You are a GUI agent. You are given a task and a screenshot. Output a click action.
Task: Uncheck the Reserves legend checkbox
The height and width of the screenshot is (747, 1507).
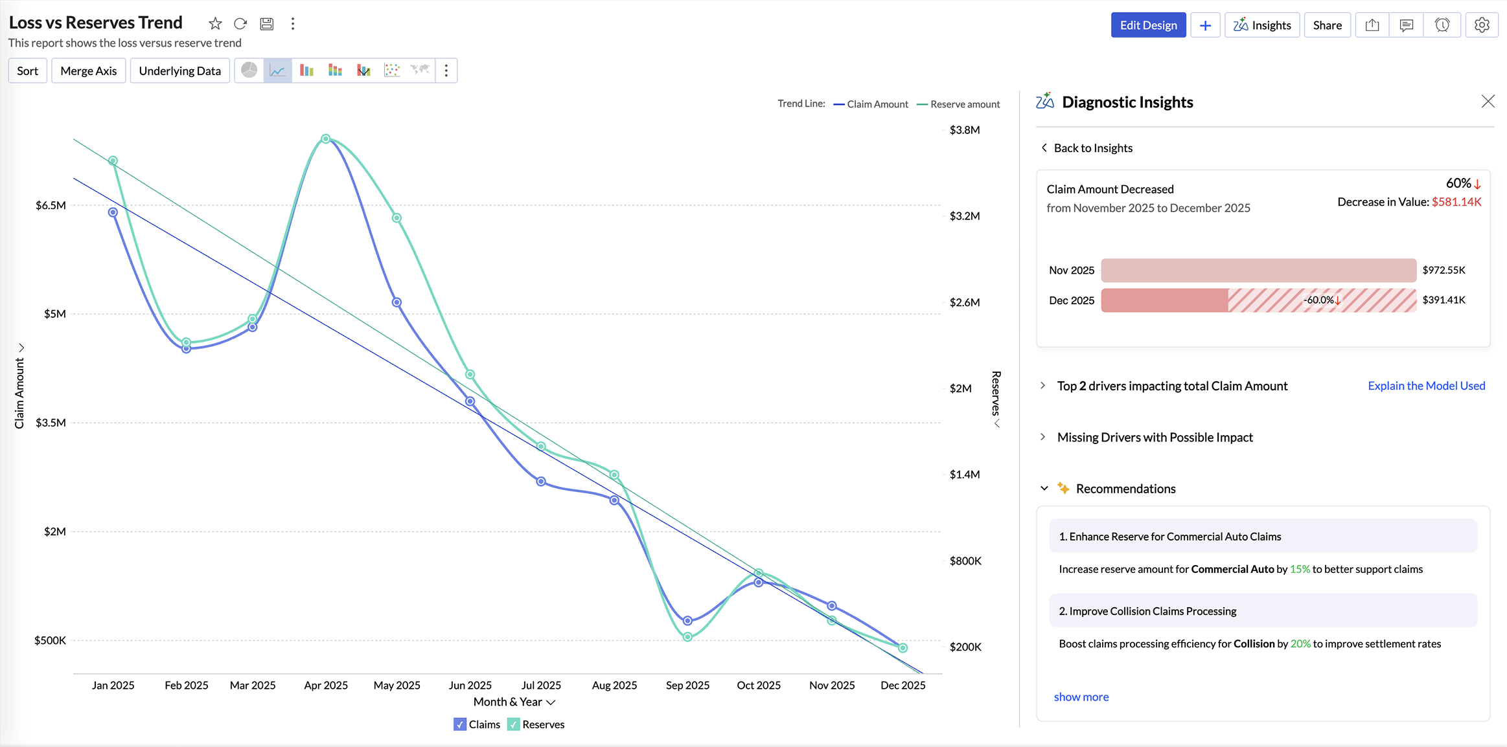coord(514,724)
